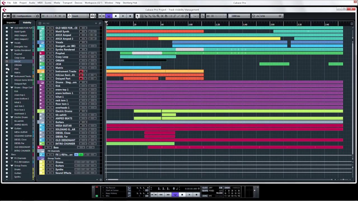The image size is (358, 201).
Task: Disable record on Instrument Tracks
Action: [81, 71]
